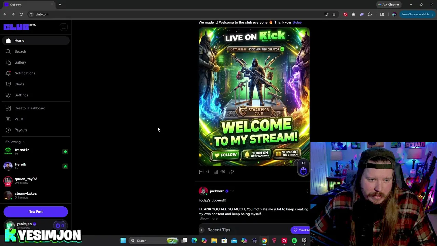Click the install app icon in address bar
437x246 pixels.
coord(326,14)
